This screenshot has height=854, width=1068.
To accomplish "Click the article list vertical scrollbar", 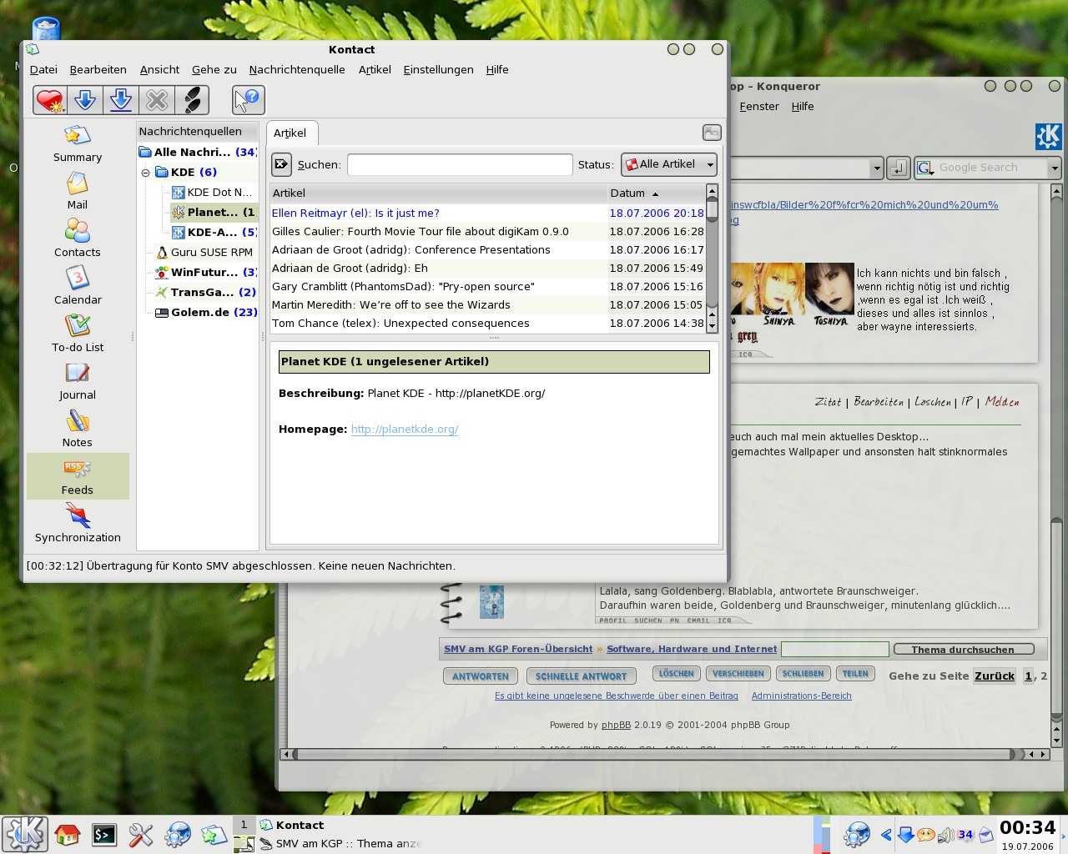I will coord(712,259).
